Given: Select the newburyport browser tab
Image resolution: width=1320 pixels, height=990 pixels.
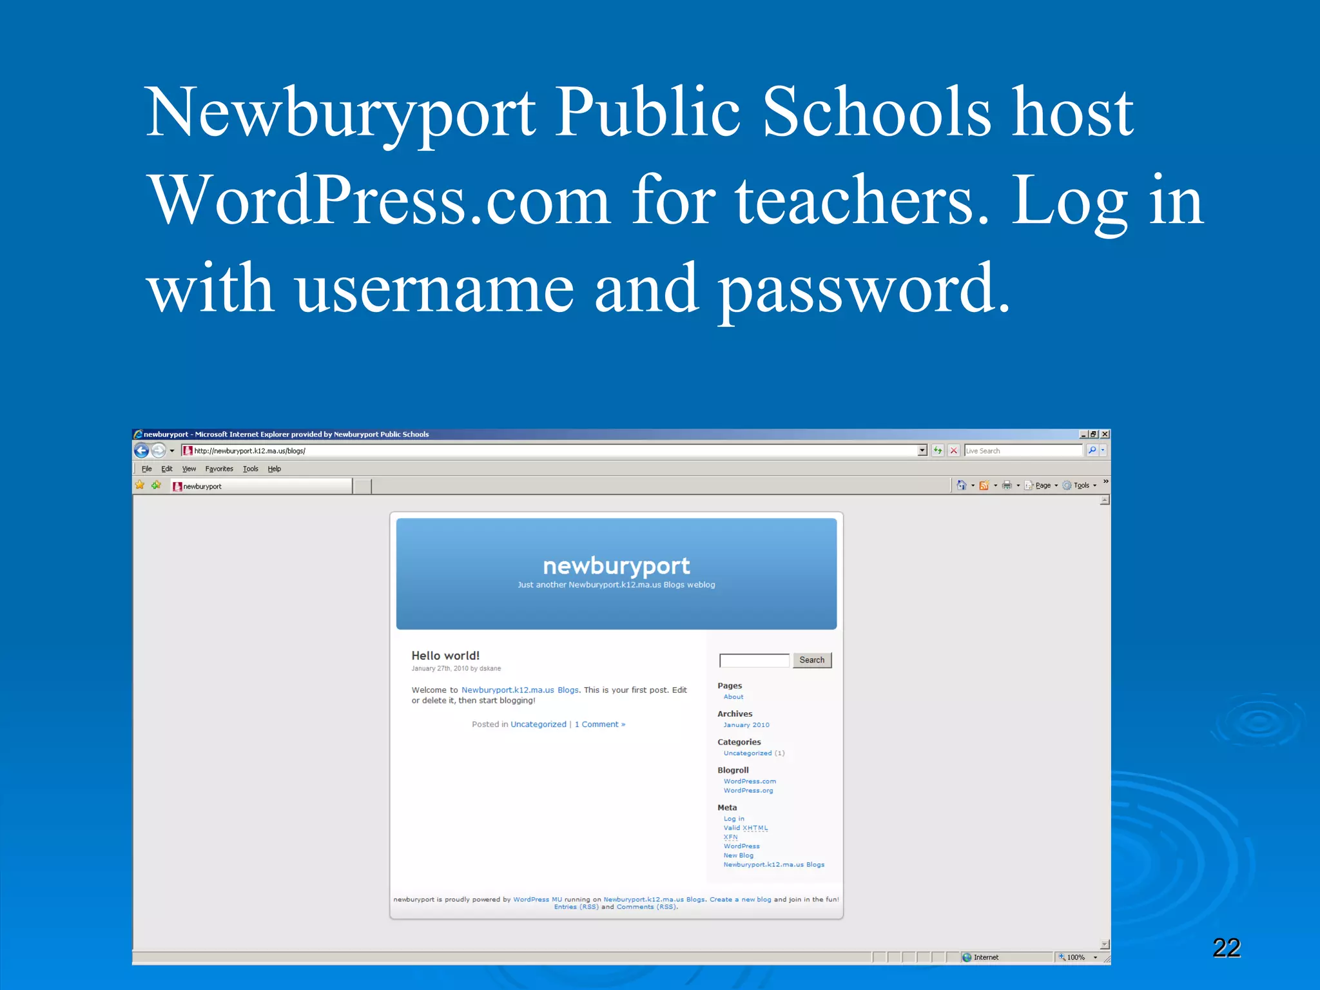Looking at the screenshot, I should [261, 486].
